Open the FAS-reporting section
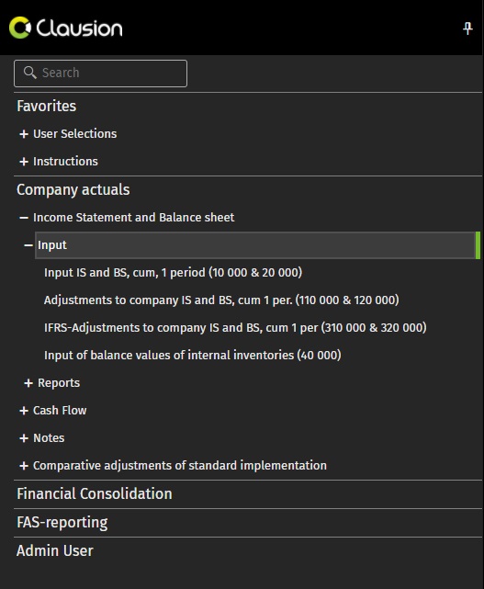The height and width of the screenshot is (589, 484). pos(62,523)
